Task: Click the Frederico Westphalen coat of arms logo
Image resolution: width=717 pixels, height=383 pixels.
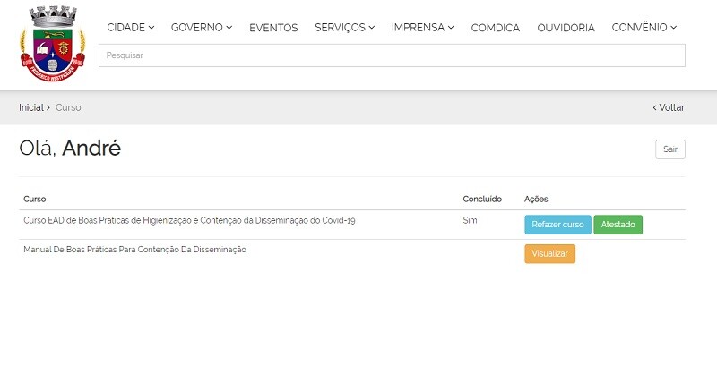Action: [x=53, y=44]
